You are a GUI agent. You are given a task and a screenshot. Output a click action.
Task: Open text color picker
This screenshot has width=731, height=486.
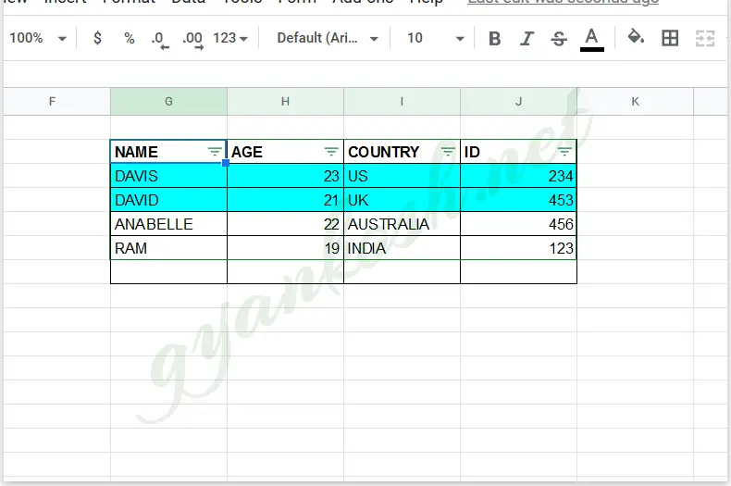coord(591,39)
